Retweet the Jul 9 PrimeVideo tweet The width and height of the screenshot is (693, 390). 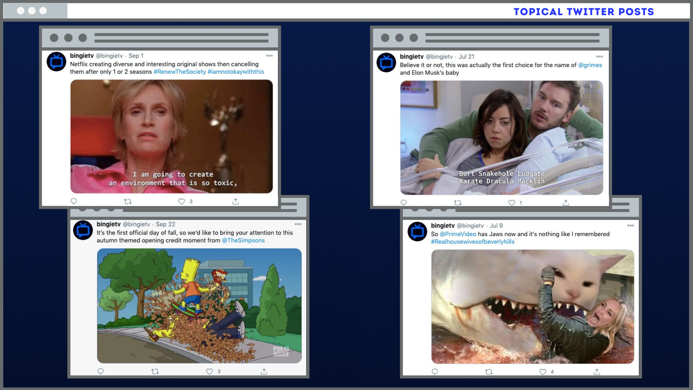point(489,372)
